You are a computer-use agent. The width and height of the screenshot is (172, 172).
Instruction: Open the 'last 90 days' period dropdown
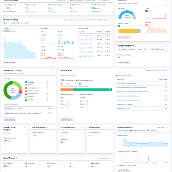click(x=102, y=20)
